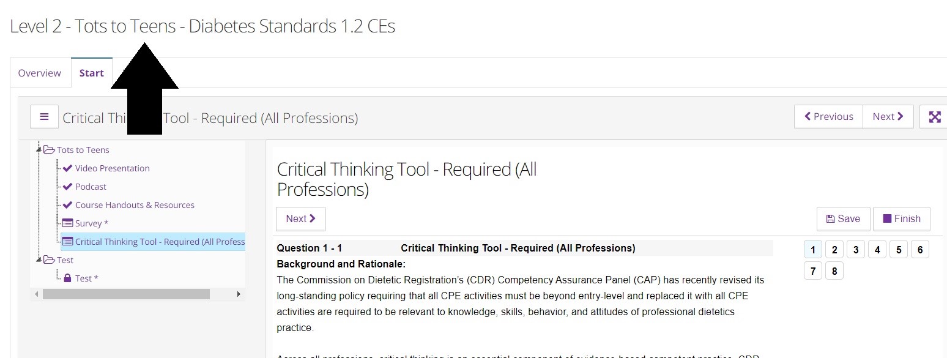The width and height of the screenshot is (947, 358).
Task: Click the Podcast completed checkmark icon
Action: [67, 187]
